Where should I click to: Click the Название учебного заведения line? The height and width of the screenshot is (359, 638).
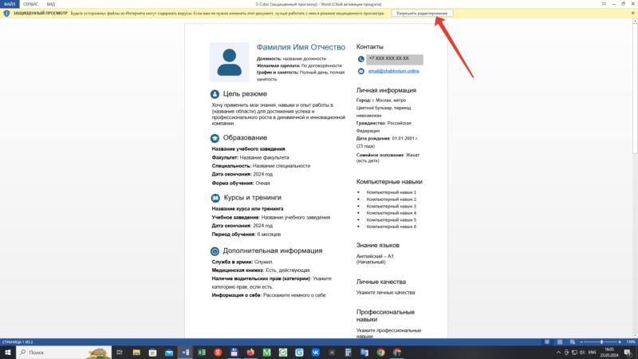(x=248, y=149)
